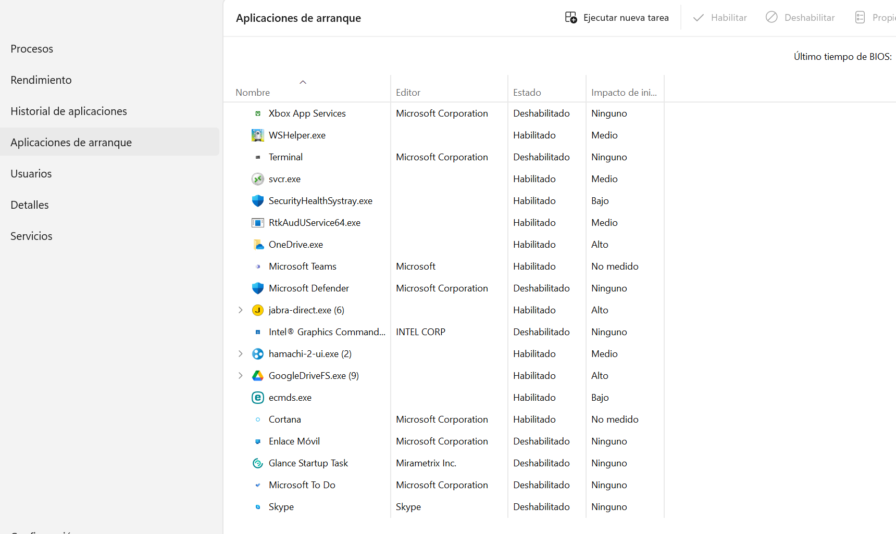Click the OneDrive.exe folder icon
This screenshot has width=896, height=534.
(x=258, y=245)
